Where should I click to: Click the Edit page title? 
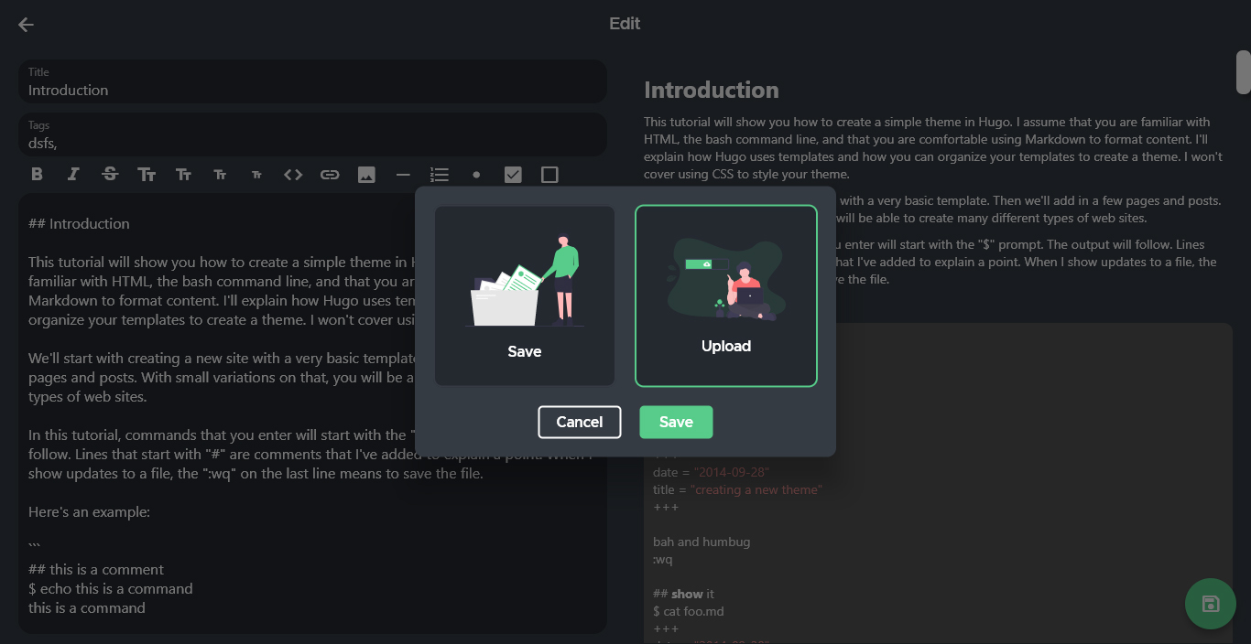click(x=625, y=24)
